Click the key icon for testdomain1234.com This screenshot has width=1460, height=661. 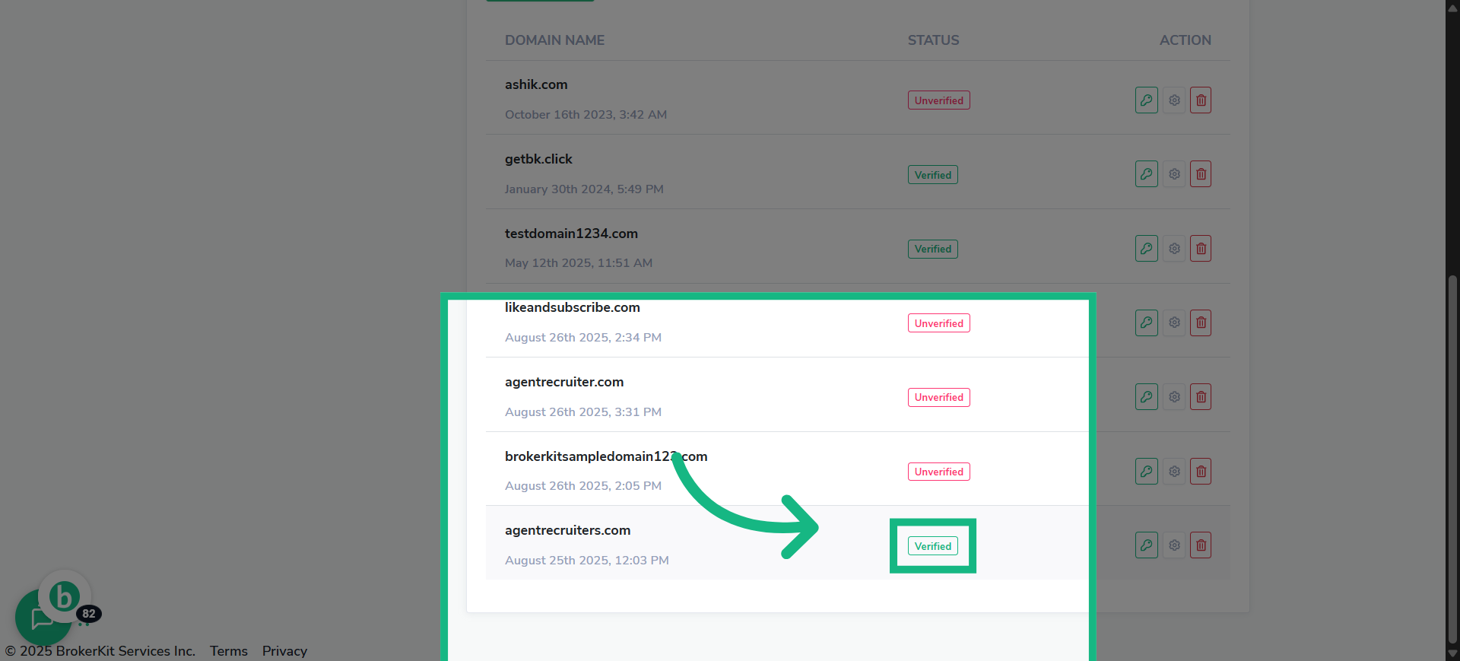coord(1146,249)
